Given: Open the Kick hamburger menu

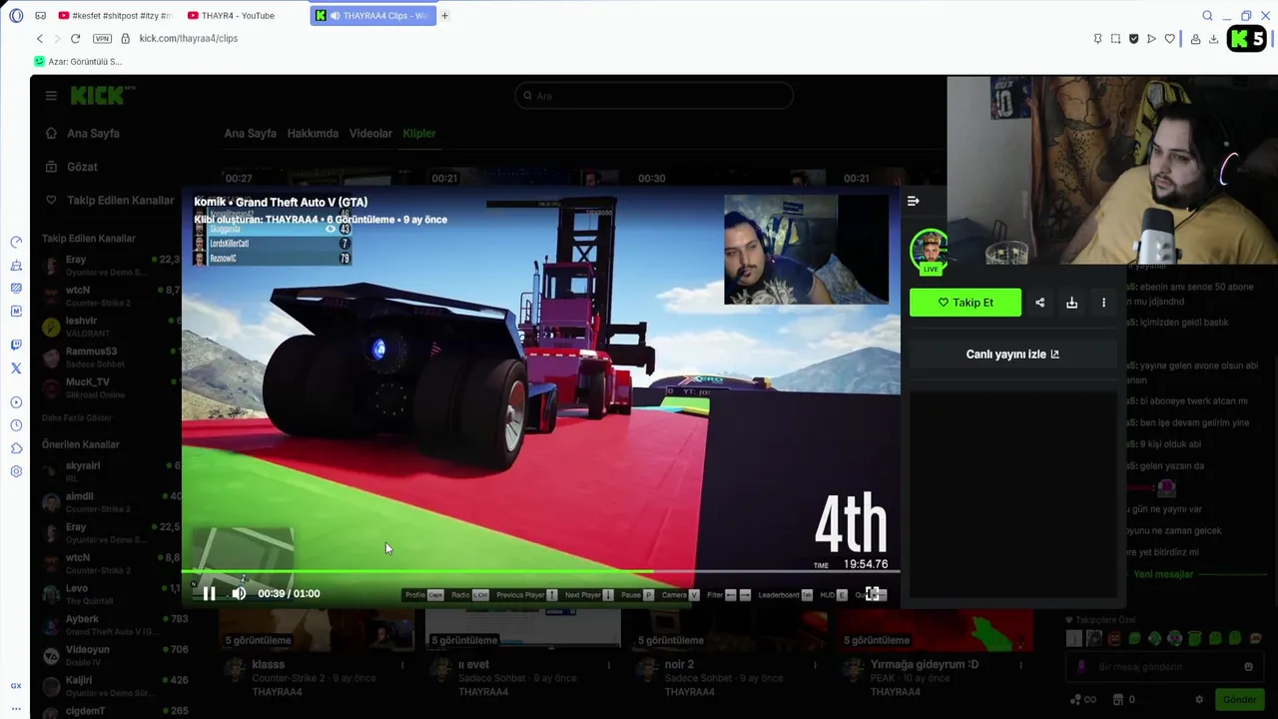Looking at the screenshot, I should tap(51, 95).
